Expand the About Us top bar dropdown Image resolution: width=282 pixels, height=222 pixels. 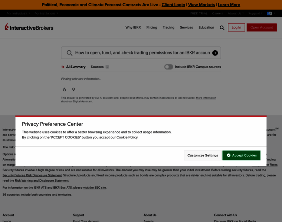click(x=236, y=13)
